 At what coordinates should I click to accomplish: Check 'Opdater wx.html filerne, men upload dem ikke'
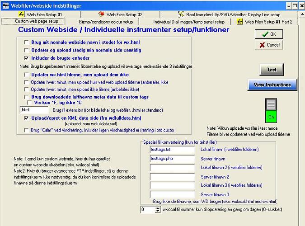(x=26, y=75)
